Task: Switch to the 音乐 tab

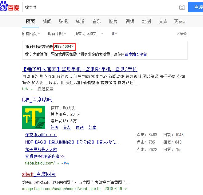Action: tap(97, 21)
